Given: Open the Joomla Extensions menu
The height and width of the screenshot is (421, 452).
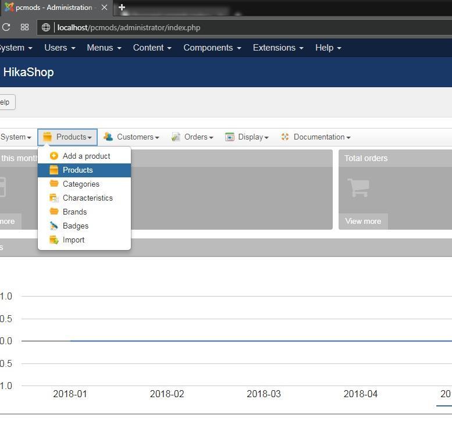Looking at the screenshot, I should coord(278,48).
